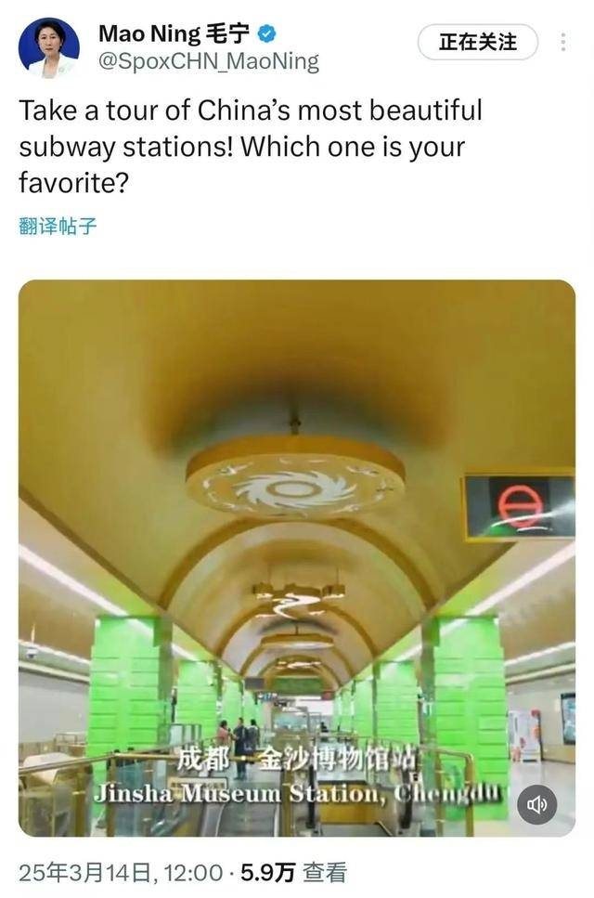
Task: View the 5.9万 view count
Action: [x=267, y=873]
